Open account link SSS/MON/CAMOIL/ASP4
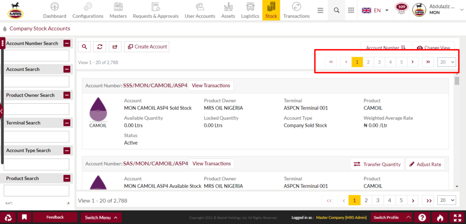 click(156, 85)
